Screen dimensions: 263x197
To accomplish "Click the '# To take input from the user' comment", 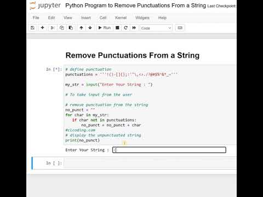I will point(99,95).
